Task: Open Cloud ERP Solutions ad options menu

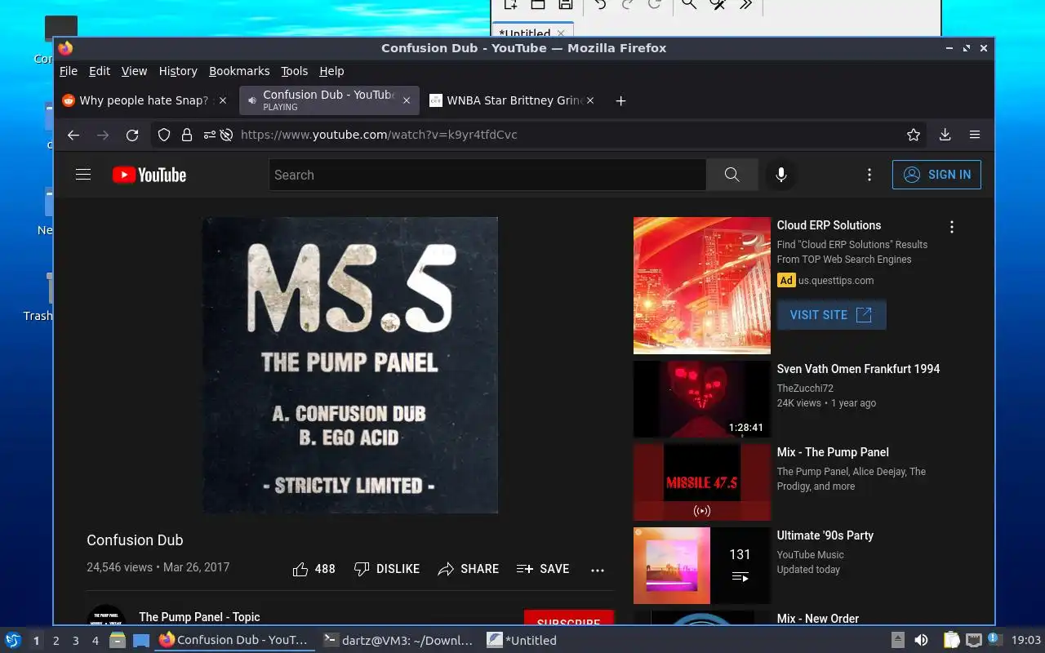Action: pyautogui.click(x=951, y=227)
